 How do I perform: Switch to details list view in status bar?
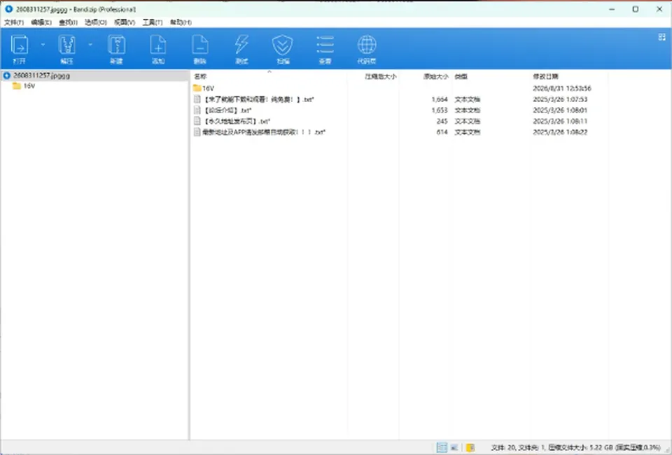click(442, 447)
